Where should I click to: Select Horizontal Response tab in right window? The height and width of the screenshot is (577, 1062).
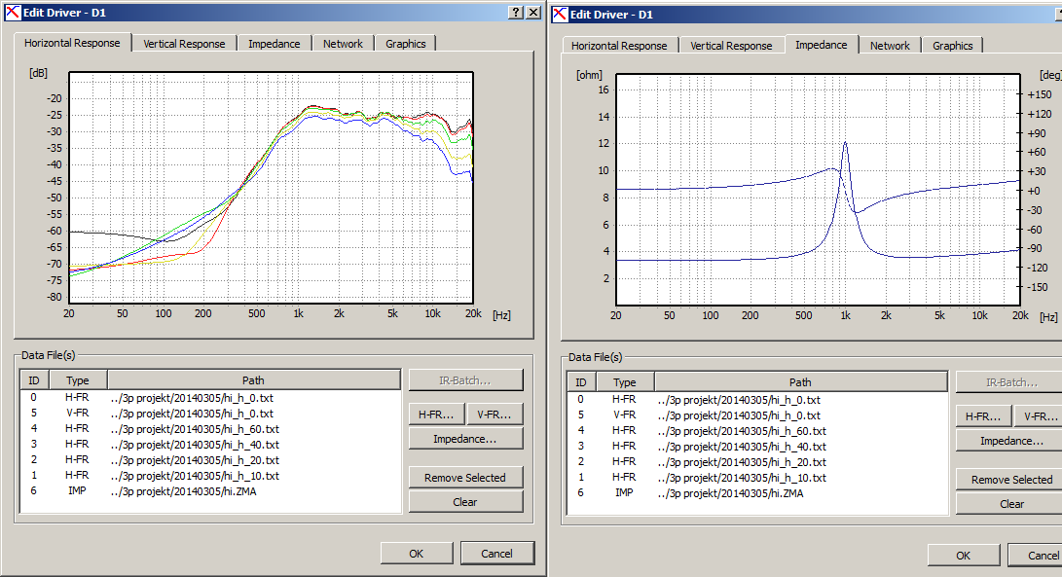(619, 46)
